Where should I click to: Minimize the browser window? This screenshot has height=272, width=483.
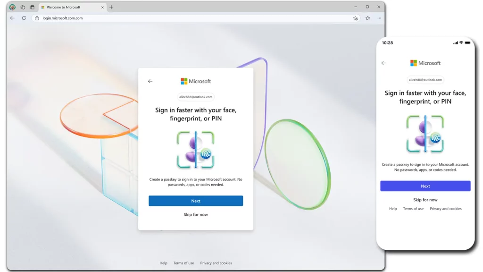[x=356, y=7]
